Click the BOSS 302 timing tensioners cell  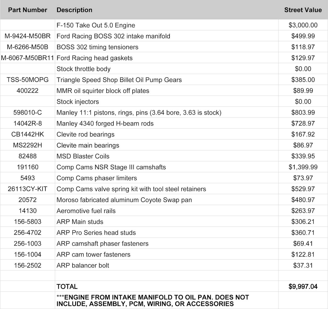click(x=97, y=47)
